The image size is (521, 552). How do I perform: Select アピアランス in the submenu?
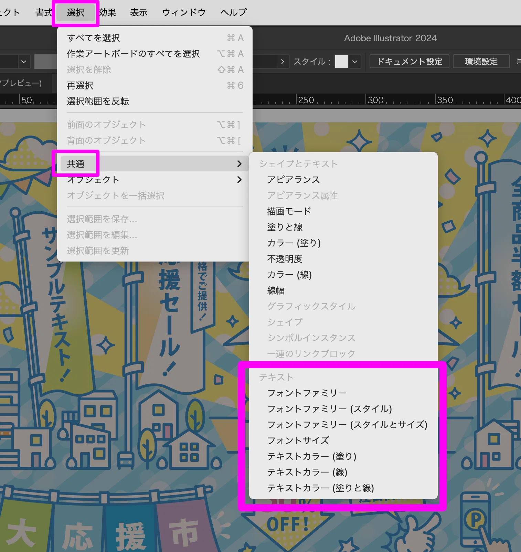343,180
